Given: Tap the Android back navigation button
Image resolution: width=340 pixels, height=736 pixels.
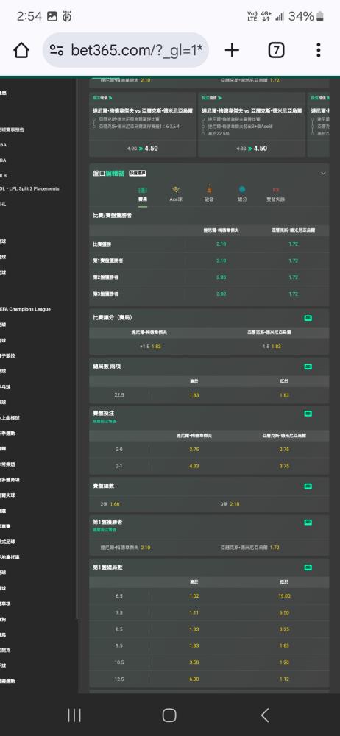Looking at the screenshot, I should [265, 715].
